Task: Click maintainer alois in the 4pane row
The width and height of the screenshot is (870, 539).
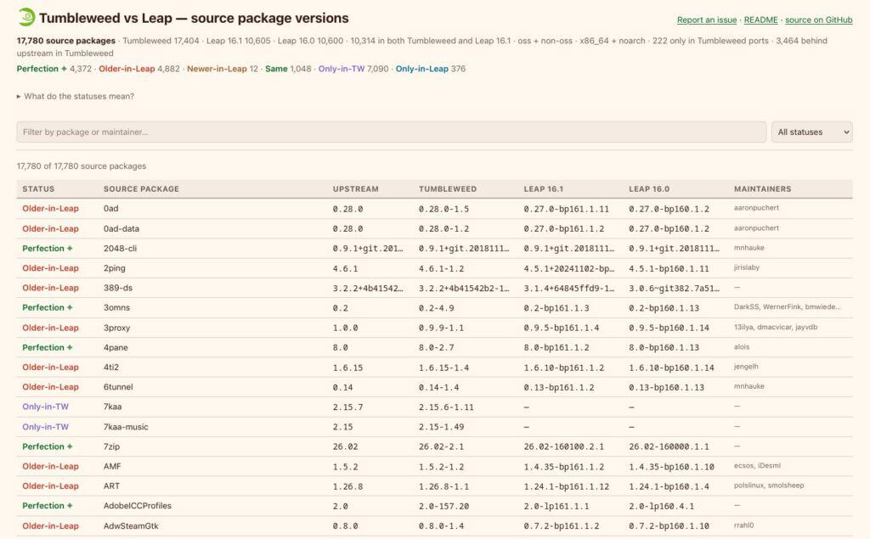Action: click(x=742, y=347)
